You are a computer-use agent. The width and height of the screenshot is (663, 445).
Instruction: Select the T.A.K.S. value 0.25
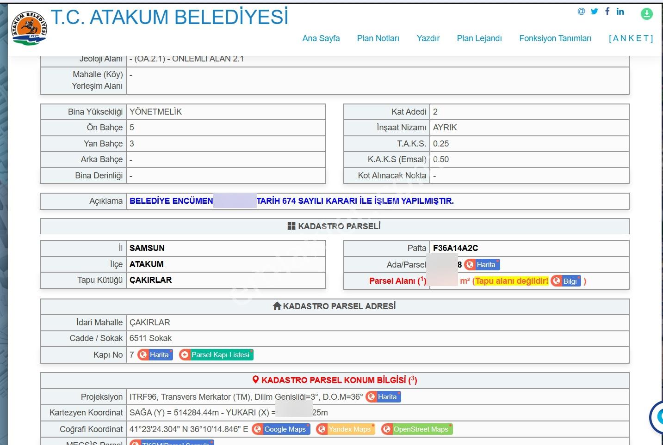441,144
